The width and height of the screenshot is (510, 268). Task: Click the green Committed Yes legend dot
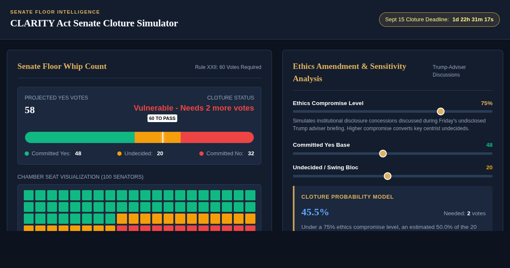pyautogui.click(x=27, y=154)
